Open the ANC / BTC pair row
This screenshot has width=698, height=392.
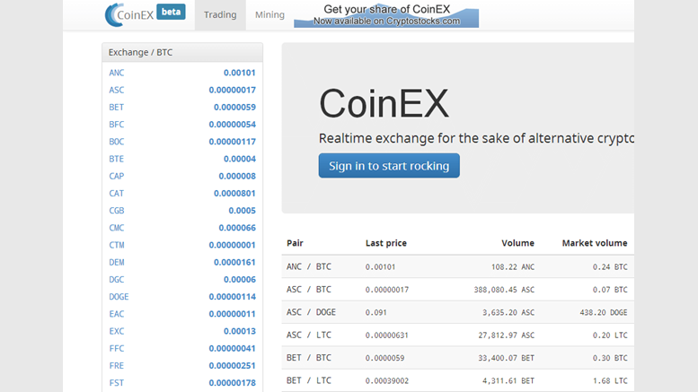click(308, 266)
